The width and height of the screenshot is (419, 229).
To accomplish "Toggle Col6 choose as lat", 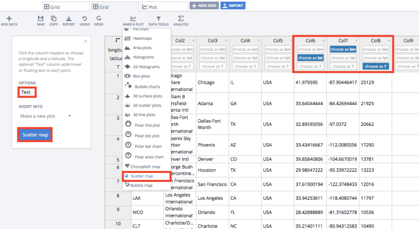I will pos(311,58).
